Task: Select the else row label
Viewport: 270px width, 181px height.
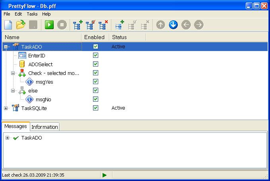Action: click(x=33, y=90)
